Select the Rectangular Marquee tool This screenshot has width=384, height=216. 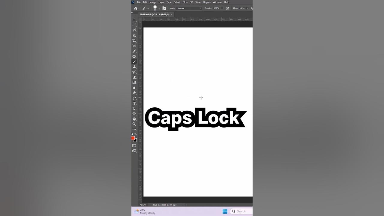point(134,25)
